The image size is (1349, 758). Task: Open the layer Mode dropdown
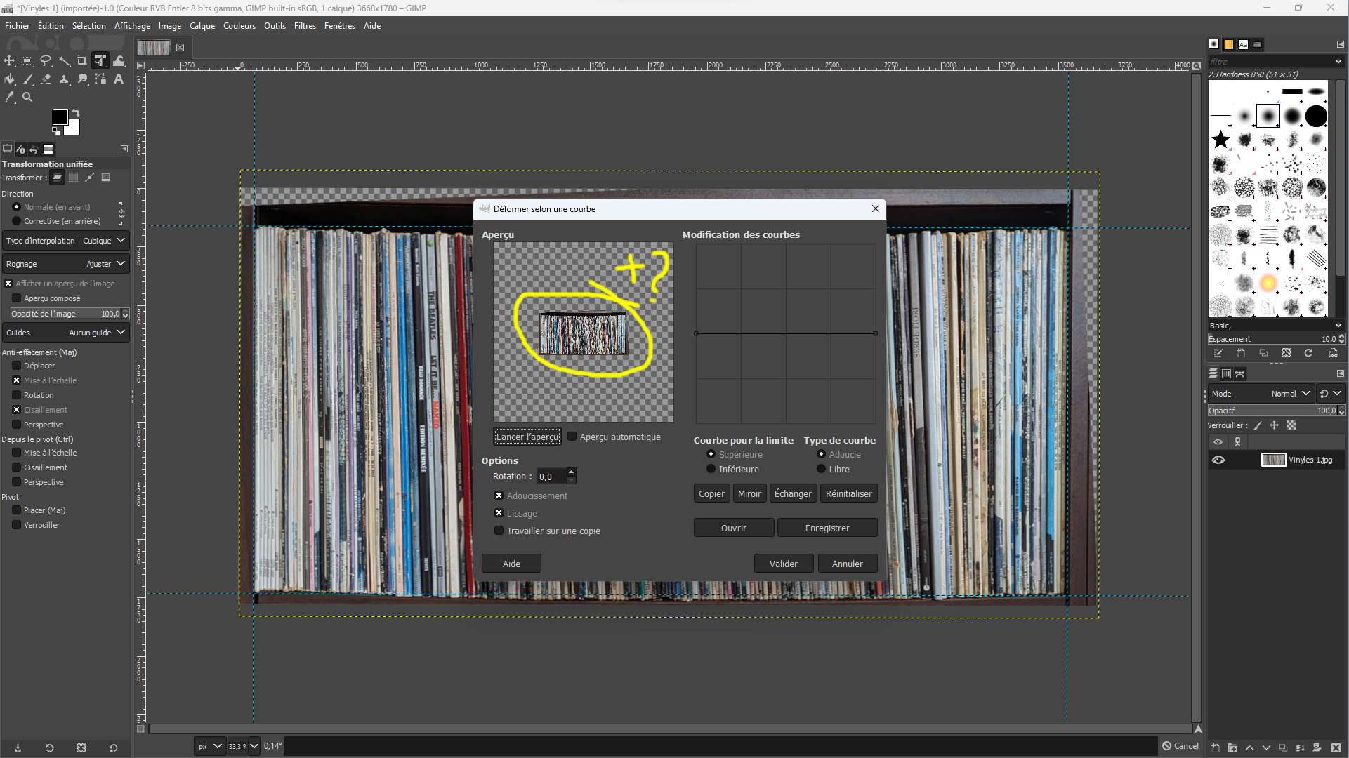click(x=1291, y=394)
